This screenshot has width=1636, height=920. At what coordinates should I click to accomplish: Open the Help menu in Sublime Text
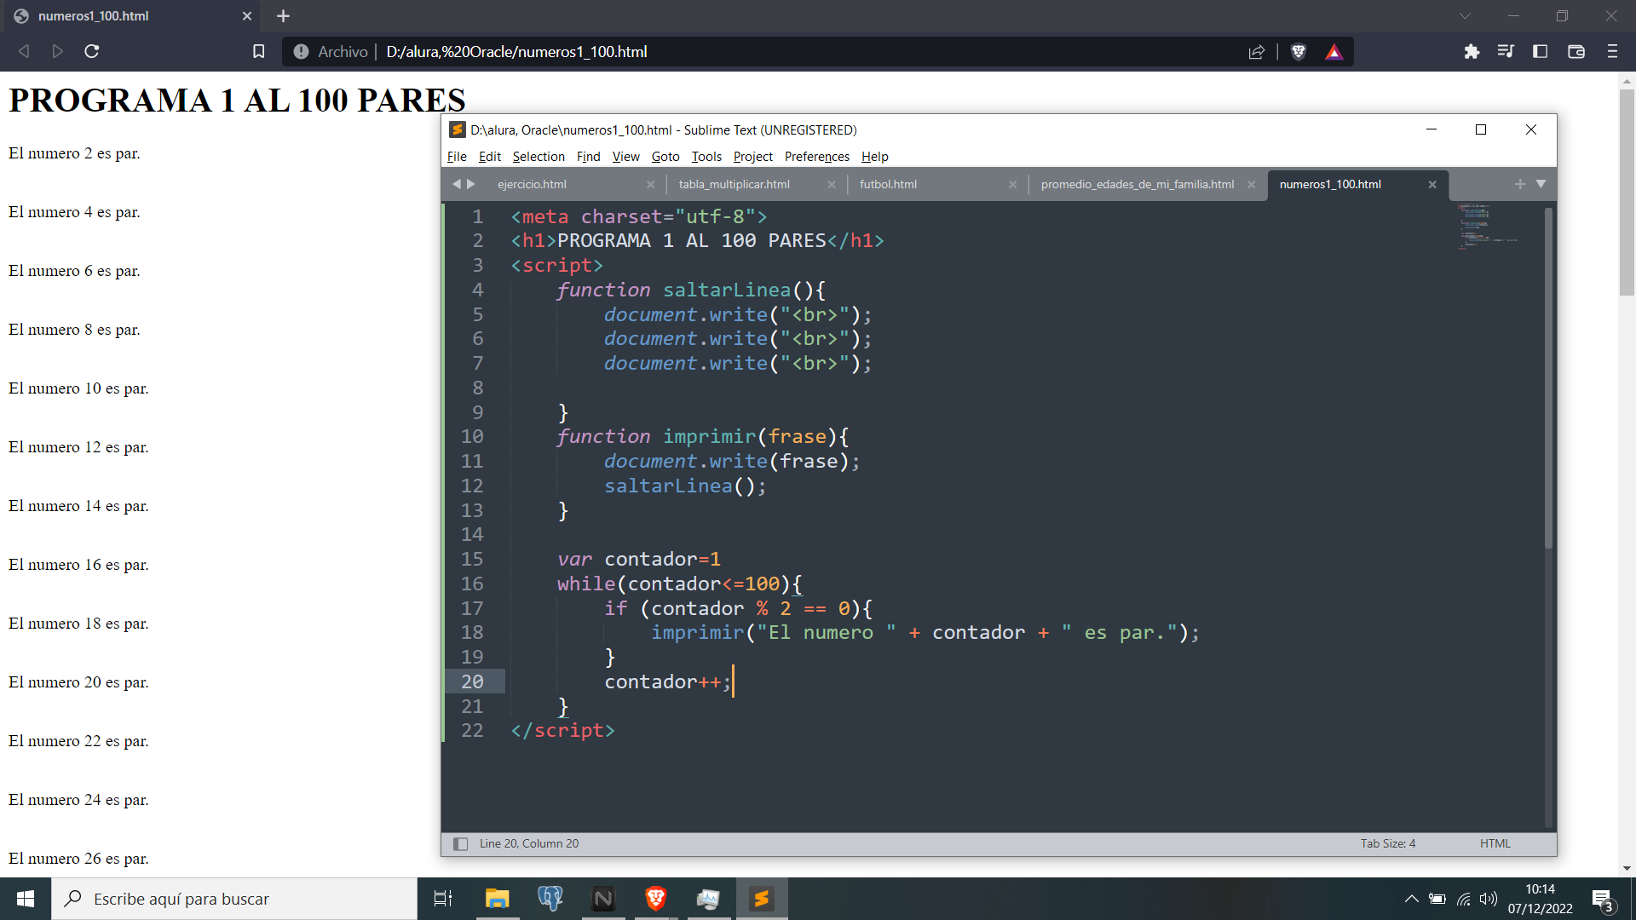tap(874, 157)
